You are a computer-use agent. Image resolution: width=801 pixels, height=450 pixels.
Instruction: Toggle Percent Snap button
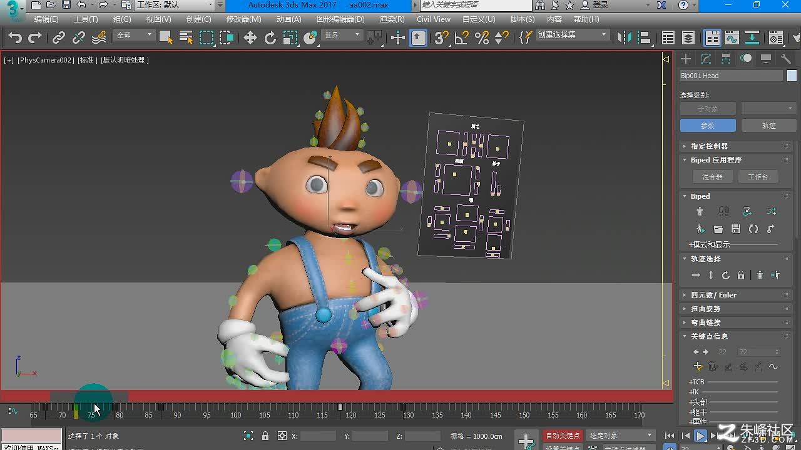(x=482, y=38)
